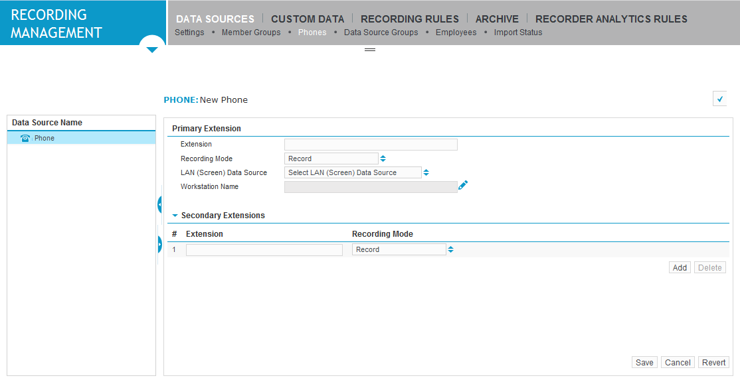
Task: Click the telephone icon in Data Source list
Action: point(25,138)
